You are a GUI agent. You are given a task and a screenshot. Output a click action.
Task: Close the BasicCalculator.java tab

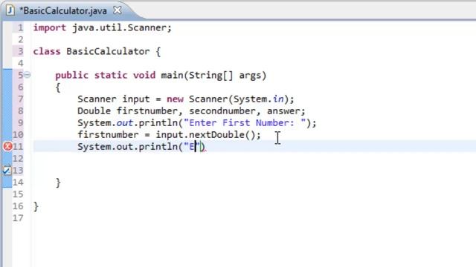click(118, 10)
